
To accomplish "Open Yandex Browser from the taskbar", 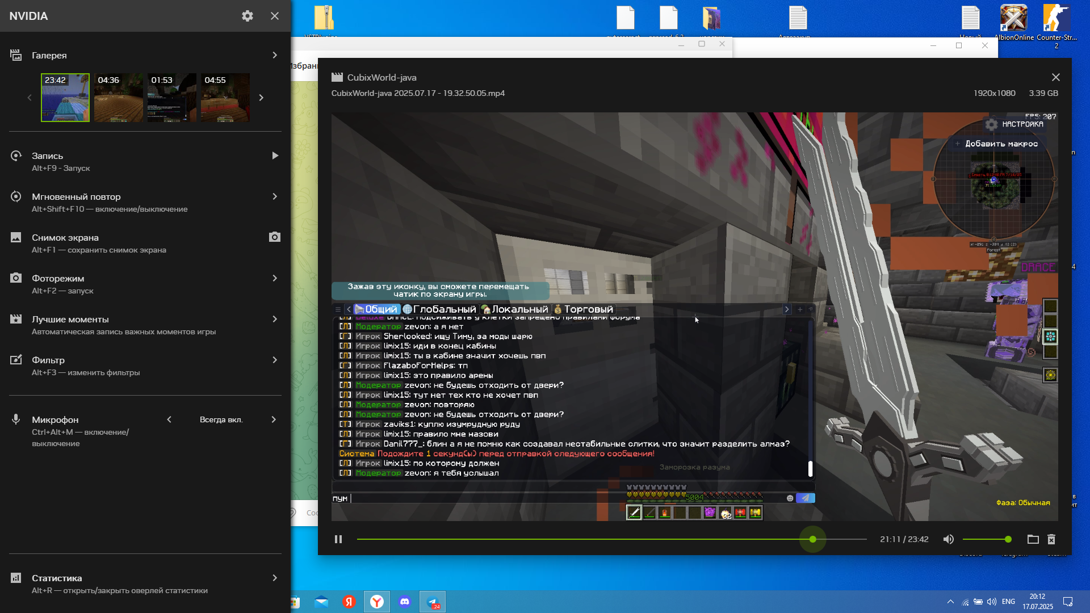I will pyautogui.click(x=377, y=602).
